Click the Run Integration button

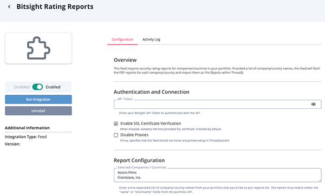(x=38, y=100)
